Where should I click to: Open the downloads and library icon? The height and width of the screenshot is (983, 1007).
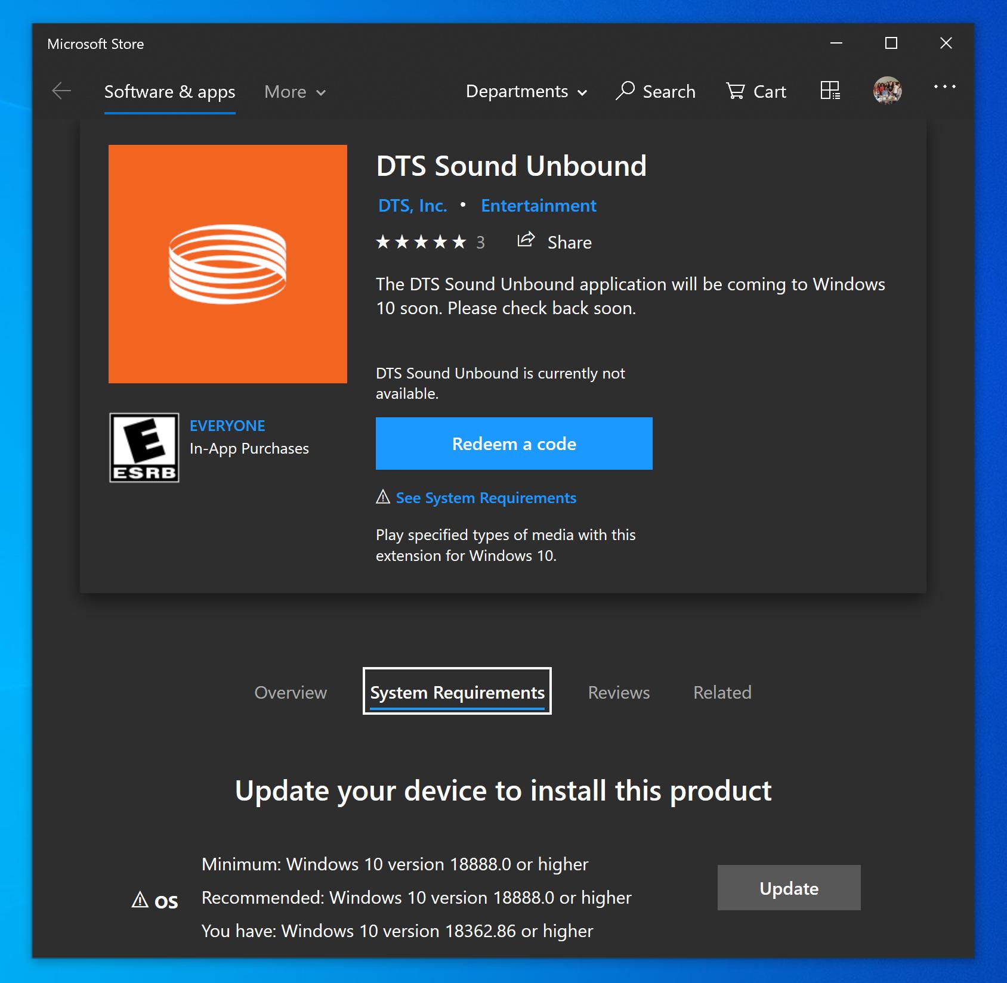click(830, 91)
